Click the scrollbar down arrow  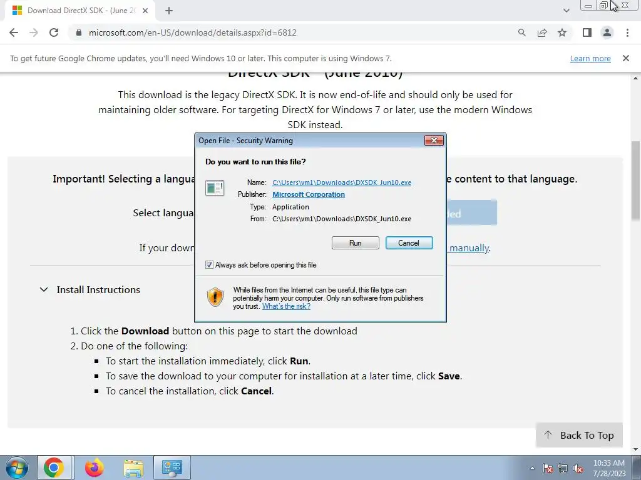(636, 449)
